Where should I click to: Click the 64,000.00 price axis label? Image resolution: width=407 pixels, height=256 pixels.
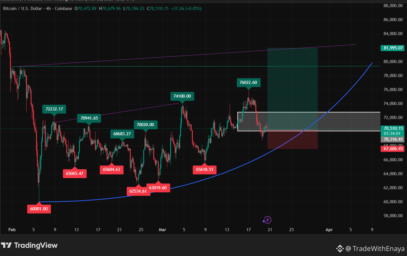[x=393, y=174]
